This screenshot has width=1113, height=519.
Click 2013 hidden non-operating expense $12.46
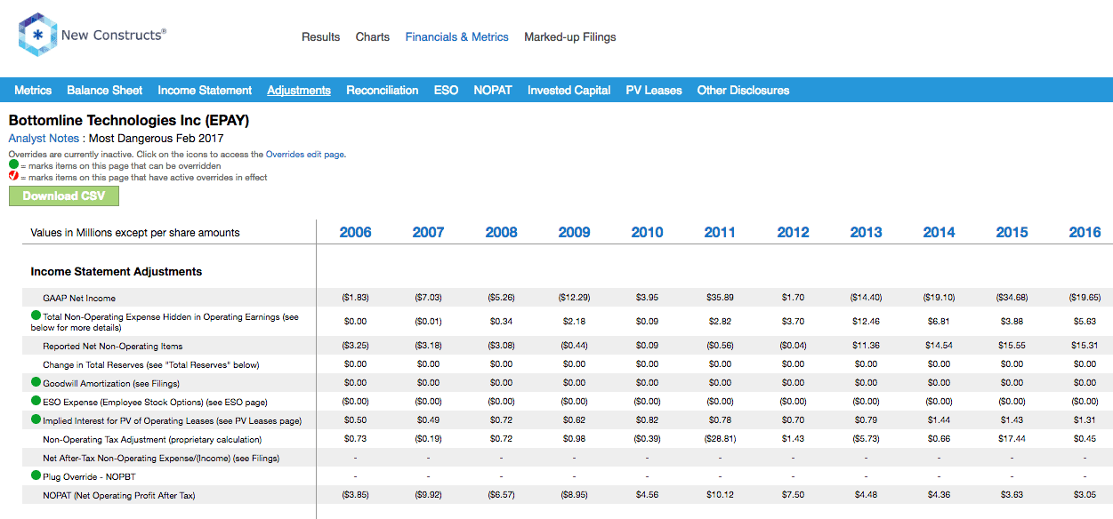click(x=866, y=320)
